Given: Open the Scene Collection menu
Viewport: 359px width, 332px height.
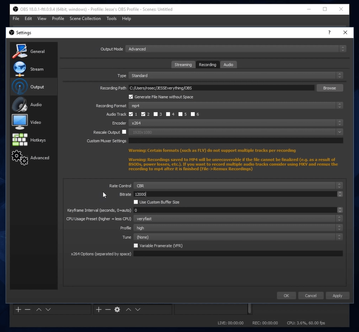Looking at the screenshot, I should pyautogui.click(x=85, y=18).
